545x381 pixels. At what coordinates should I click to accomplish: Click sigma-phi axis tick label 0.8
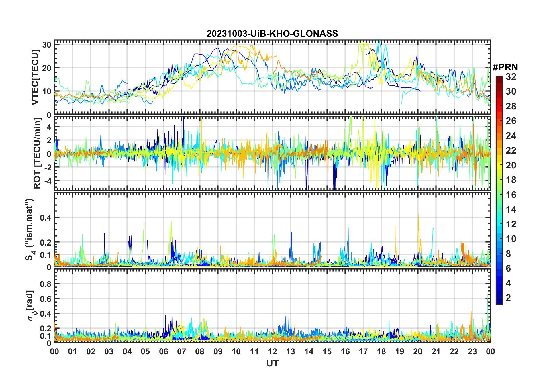point(46,284)
